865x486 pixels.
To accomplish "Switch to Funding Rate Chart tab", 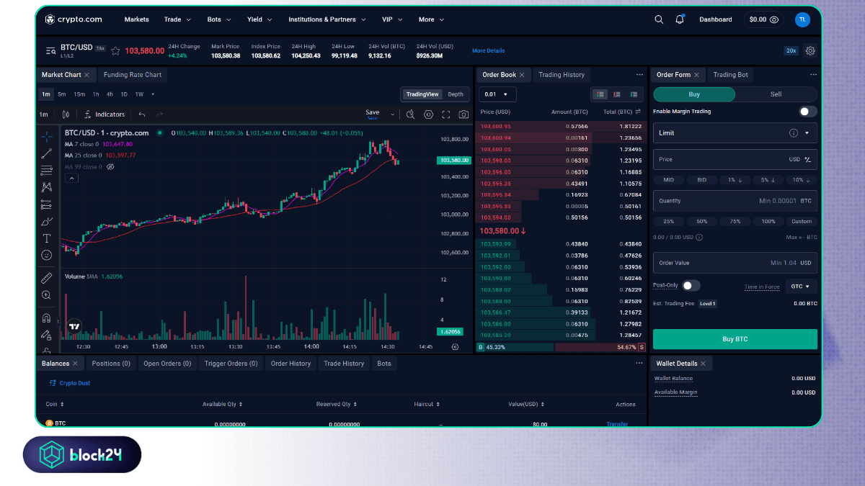I will coord(133,75).
